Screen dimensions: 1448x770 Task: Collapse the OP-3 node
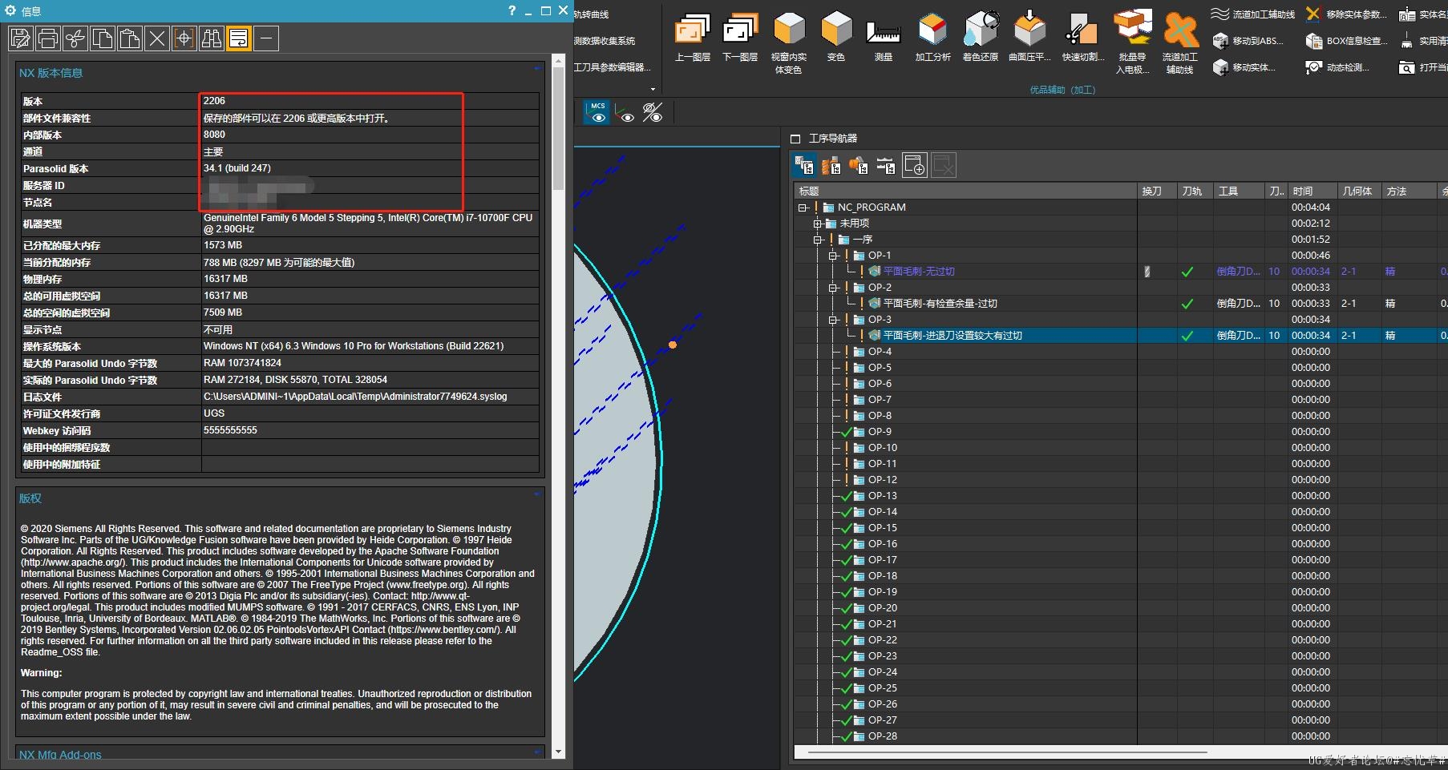833,320
